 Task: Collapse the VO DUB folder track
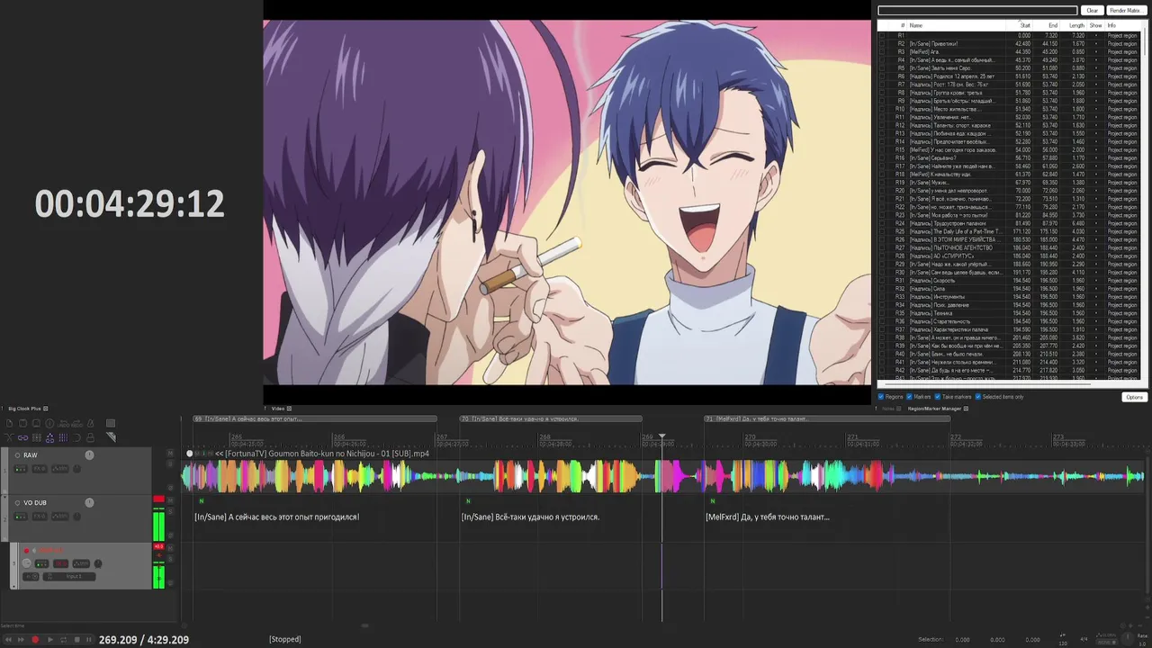click(4, 496)
